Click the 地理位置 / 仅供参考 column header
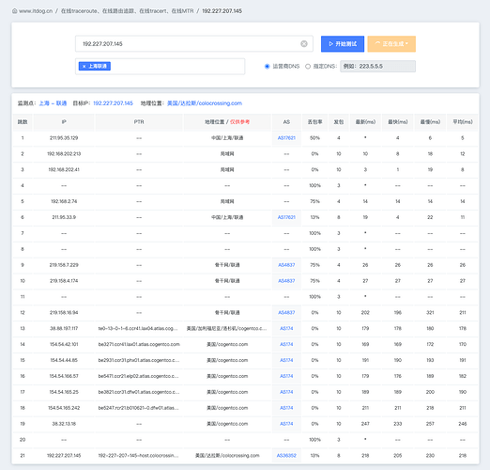 point(227,122)
